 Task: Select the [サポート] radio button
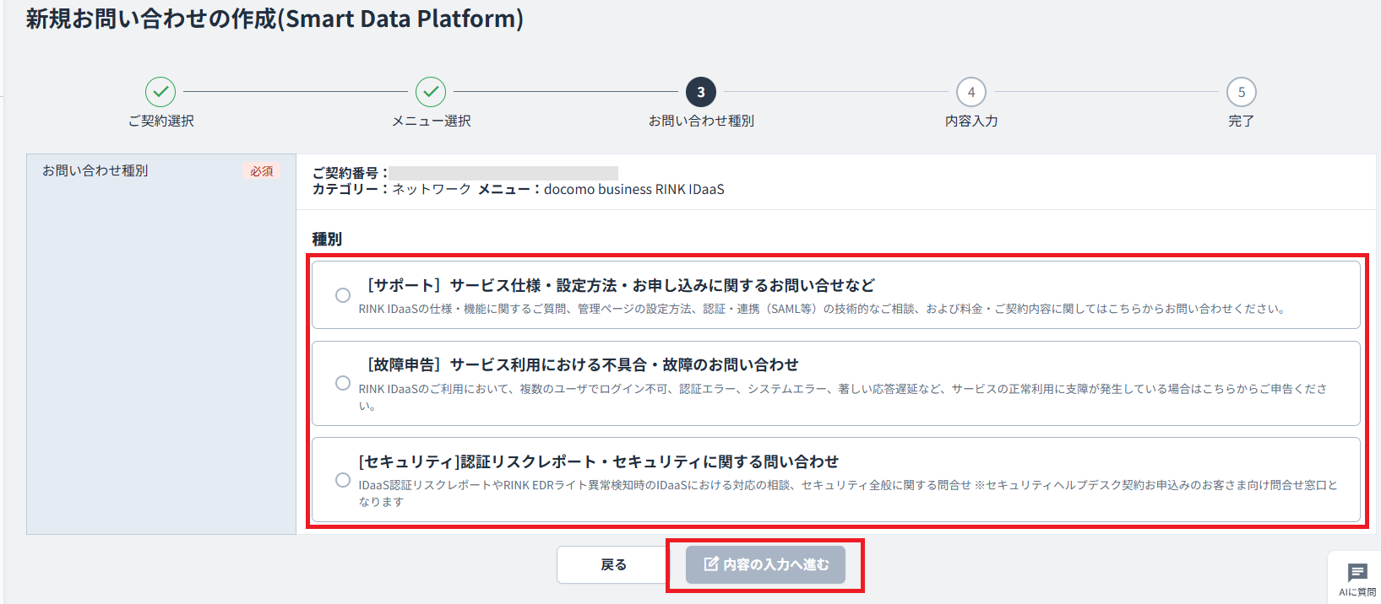tap(343, 295)
